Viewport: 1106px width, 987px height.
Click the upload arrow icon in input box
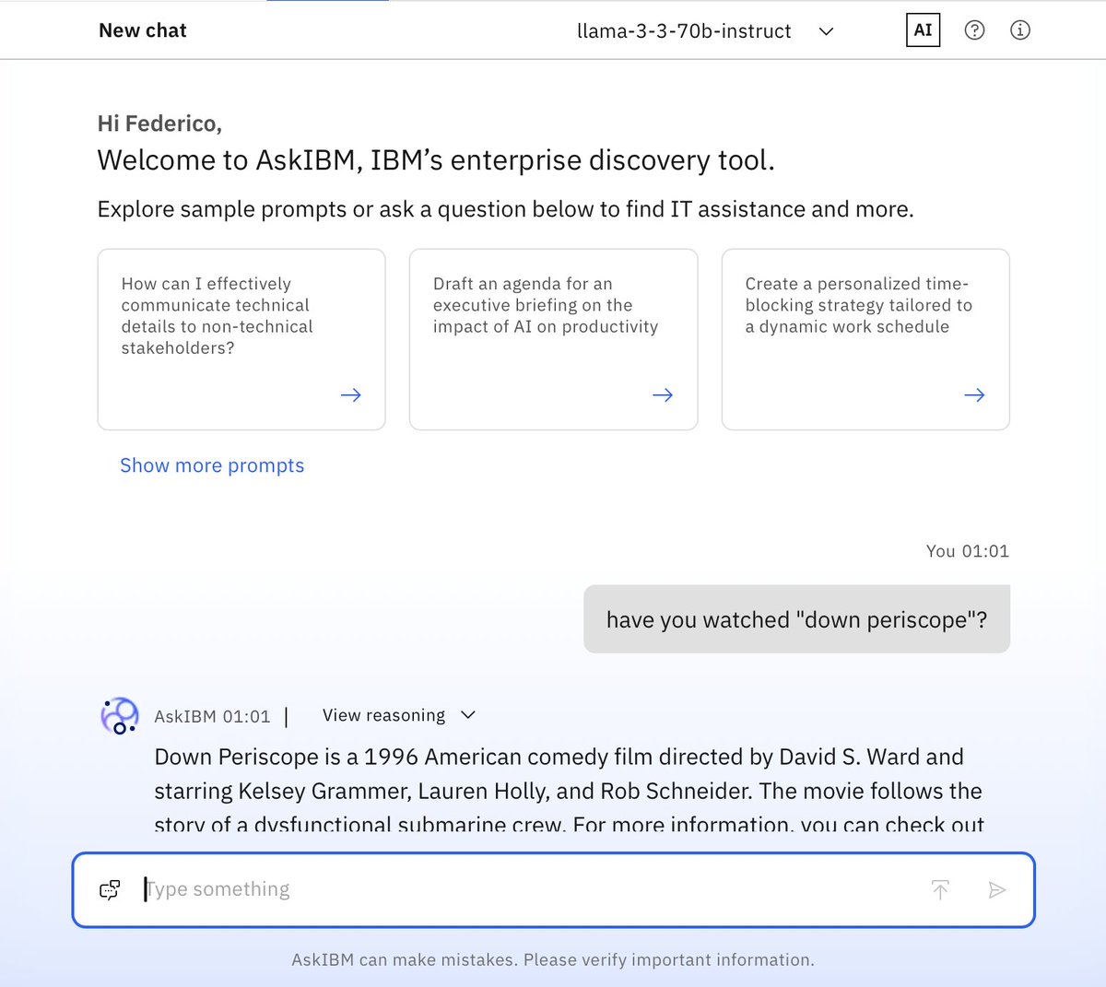click(x=940, y=889)
